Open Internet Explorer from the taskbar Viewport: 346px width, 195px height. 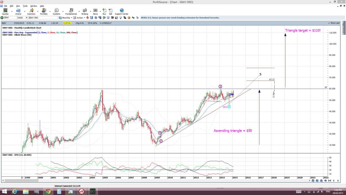click(15, 192)
